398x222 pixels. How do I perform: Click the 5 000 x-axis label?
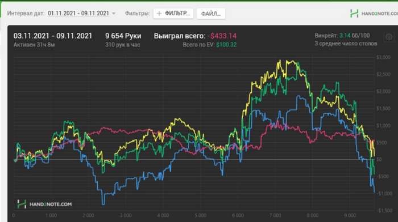tap(200, 215)
